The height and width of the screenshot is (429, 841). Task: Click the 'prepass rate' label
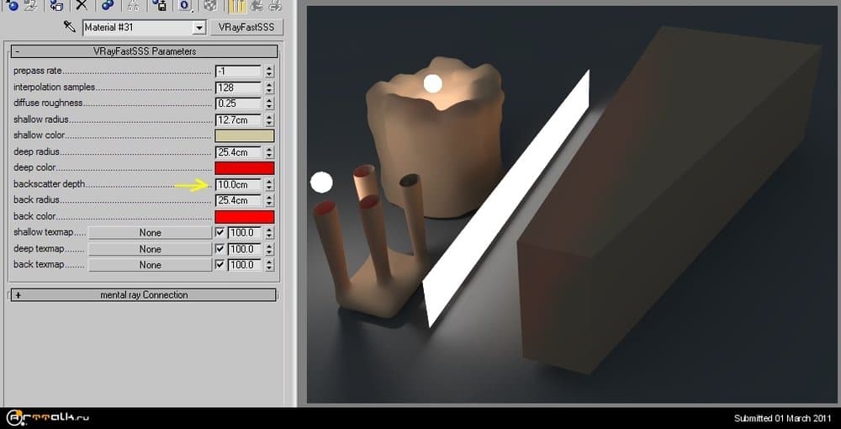38,71
